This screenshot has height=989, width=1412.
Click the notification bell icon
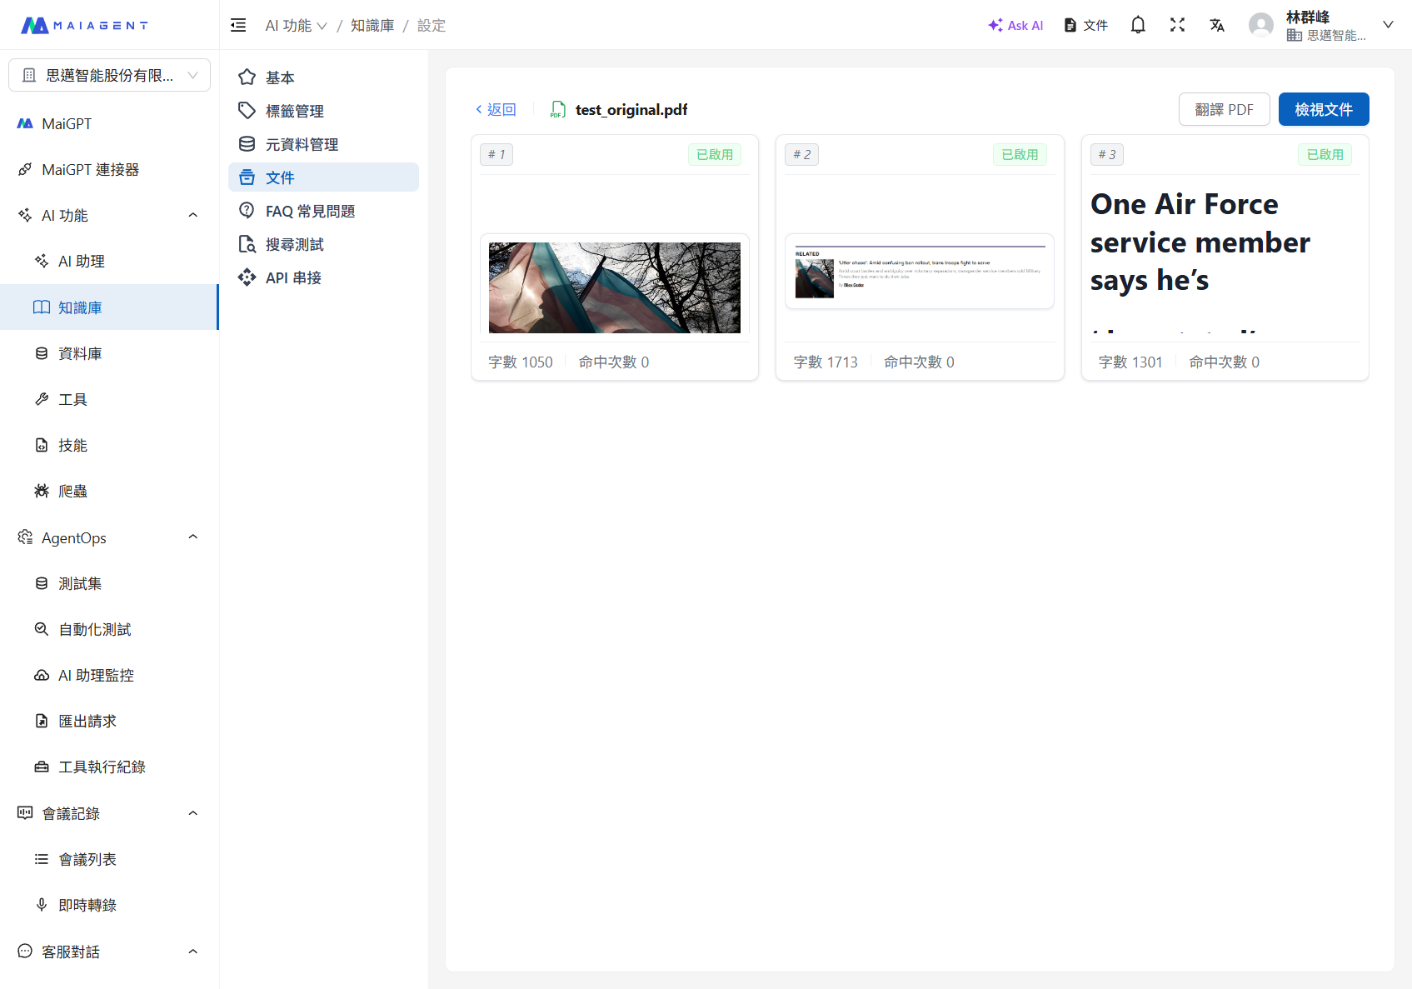(x=1138, y=25)
